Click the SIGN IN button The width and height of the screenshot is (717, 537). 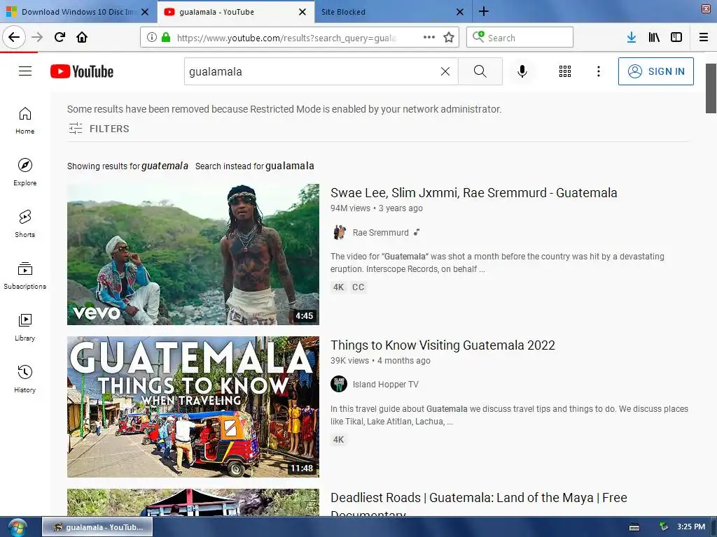click(655, 71)
